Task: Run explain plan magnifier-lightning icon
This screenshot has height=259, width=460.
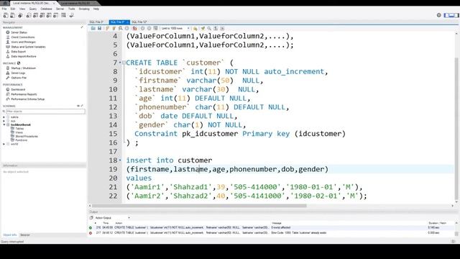Action: tap(120, 29)
